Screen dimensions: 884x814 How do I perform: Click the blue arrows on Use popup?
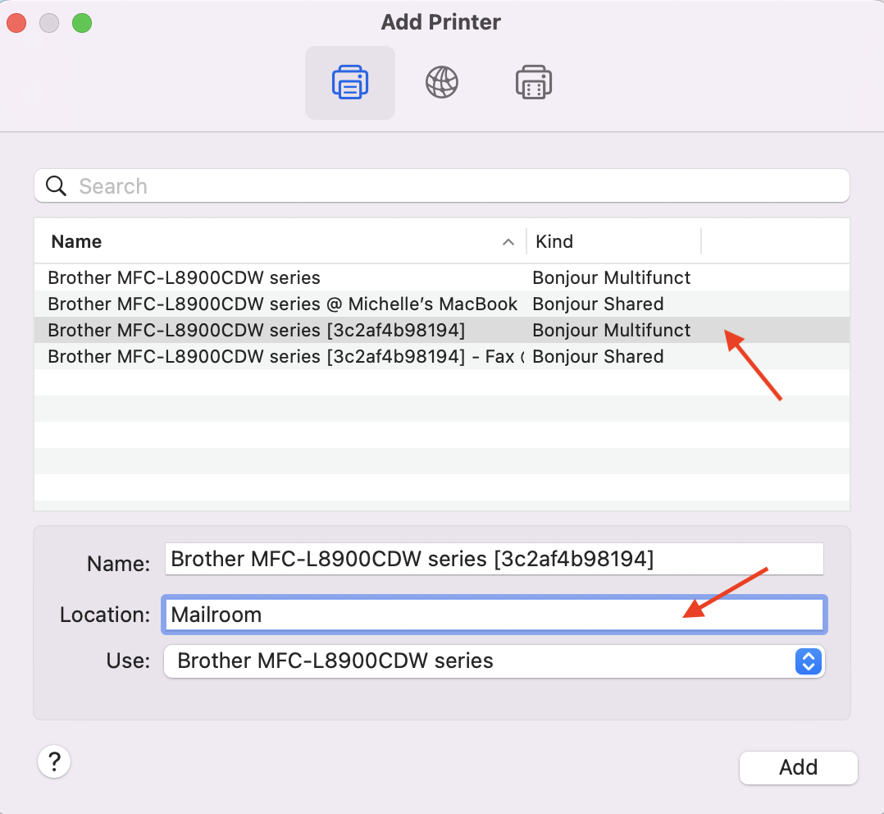coord(808,661)
